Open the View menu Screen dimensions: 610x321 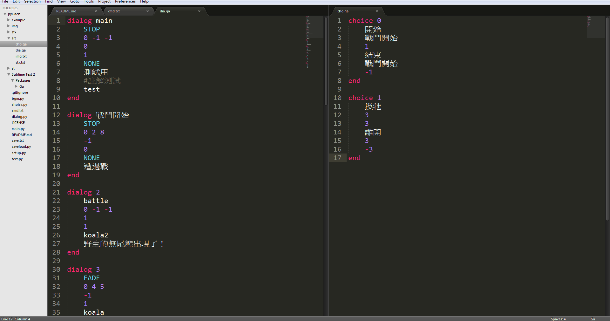point(61,2)
